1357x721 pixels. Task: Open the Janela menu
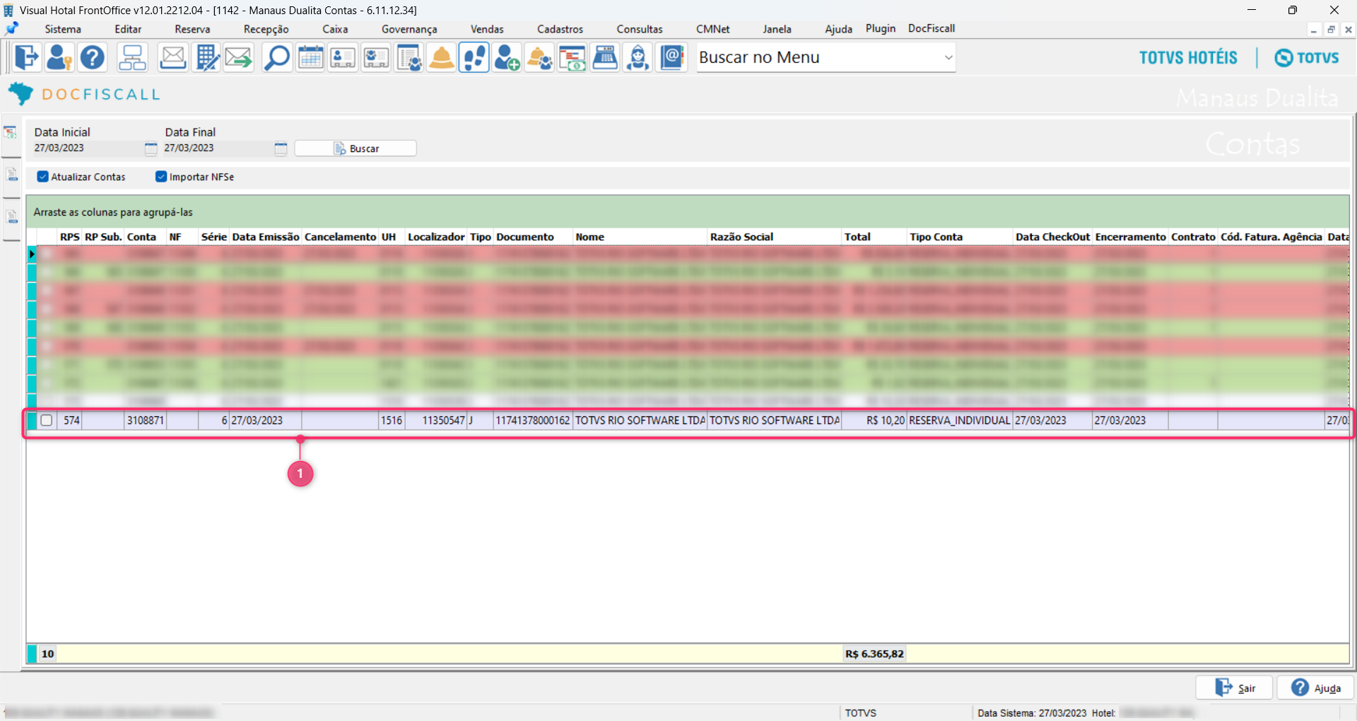coord(777,29)
